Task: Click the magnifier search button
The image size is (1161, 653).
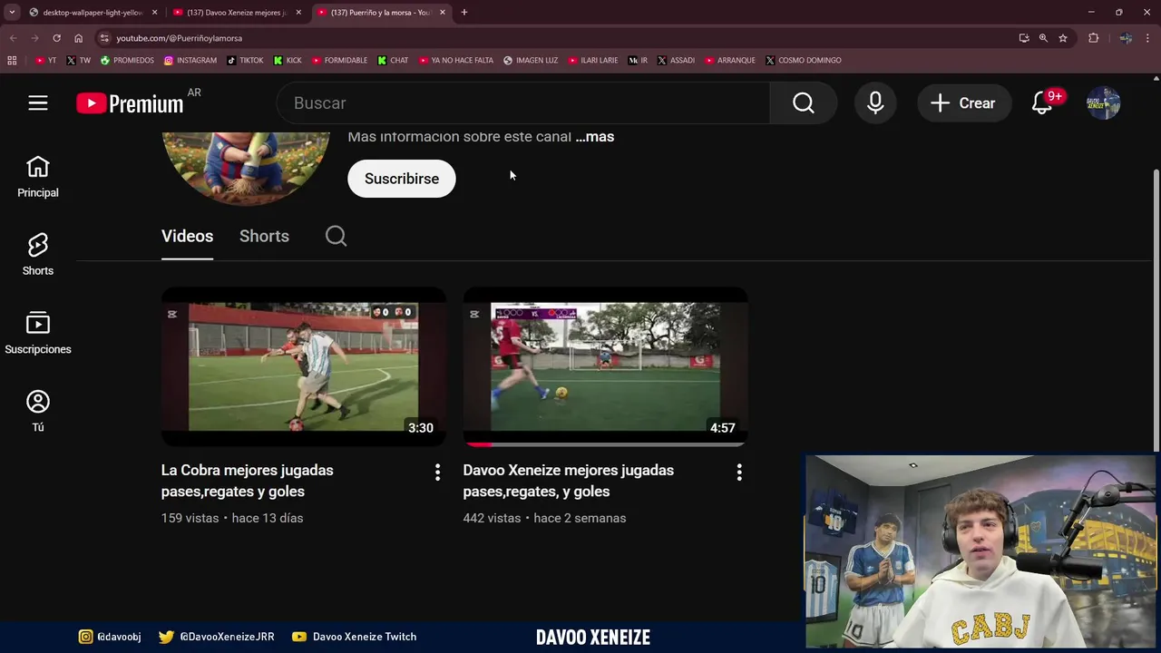Action: 803,103
